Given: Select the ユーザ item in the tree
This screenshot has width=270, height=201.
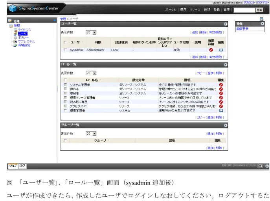Looking at the screenshot, I should click(22, 34).
